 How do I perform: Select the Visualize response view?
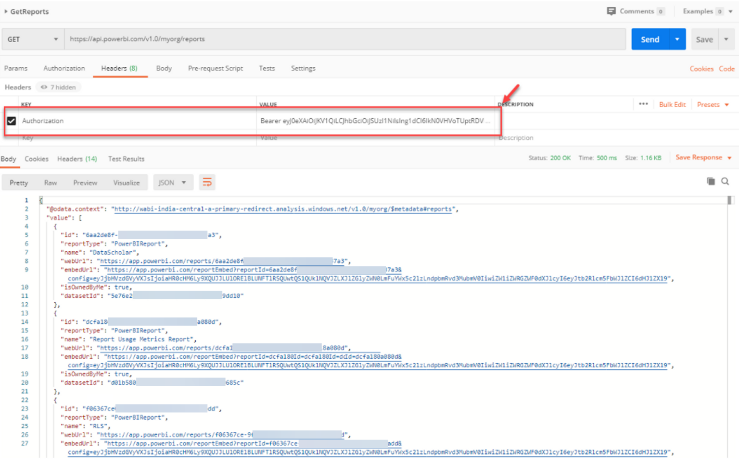click(126, 183)
